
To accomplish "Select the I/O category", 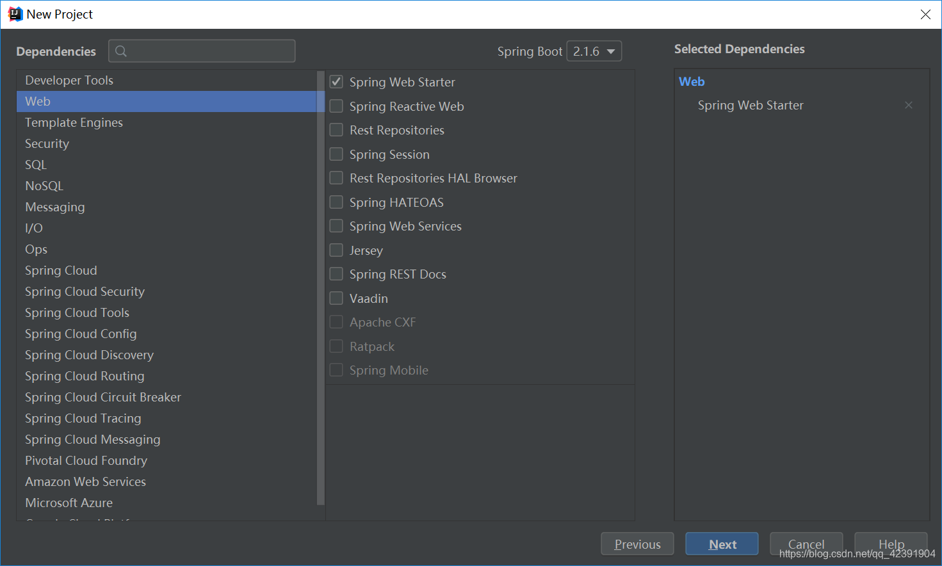I will coord(166,228).
